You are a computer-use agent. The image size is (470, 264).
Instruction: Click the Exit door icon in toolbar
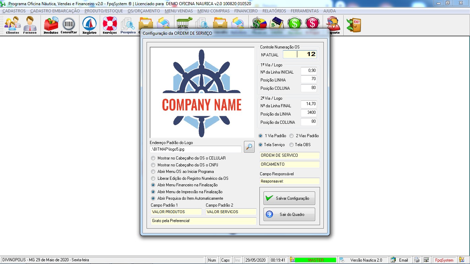click(354, 25)
